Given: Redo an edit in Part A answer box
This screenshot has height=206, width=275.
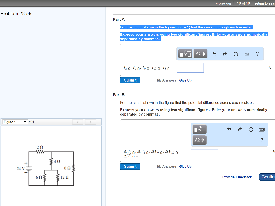Looking at the screenshot, I should (x=225, y=54).
